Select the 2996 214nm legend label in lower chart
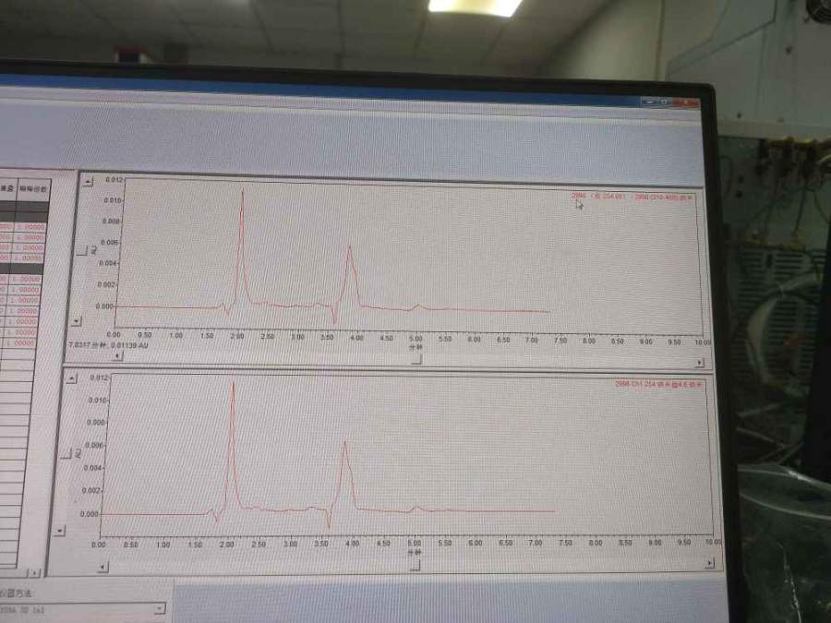Viewport: 831px width, 623px height. click(x=658, y=384)
